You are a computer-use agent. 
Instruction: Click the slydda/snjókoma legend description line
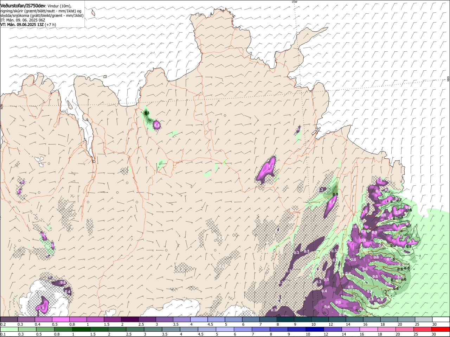[x=42, y=15]
